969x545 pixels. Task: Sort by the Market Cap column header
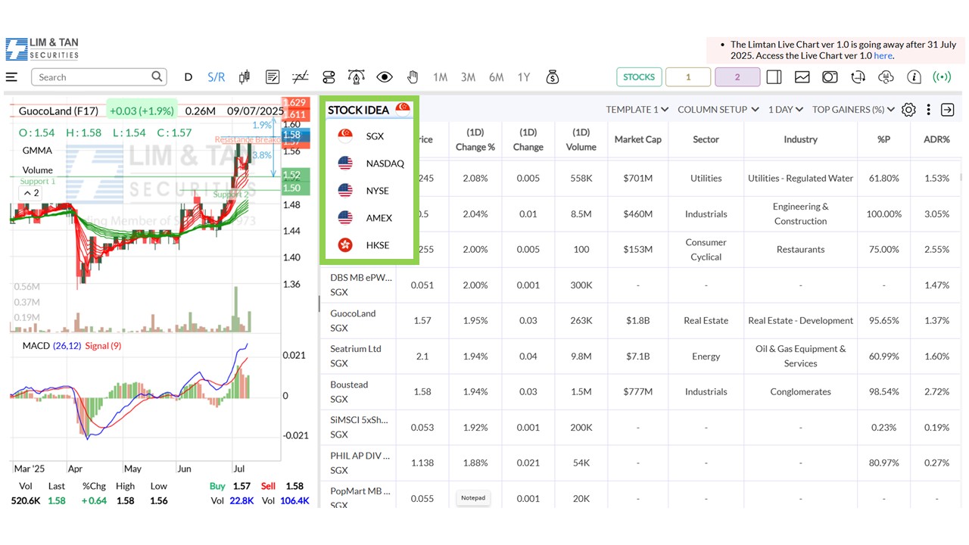point(638,139)
